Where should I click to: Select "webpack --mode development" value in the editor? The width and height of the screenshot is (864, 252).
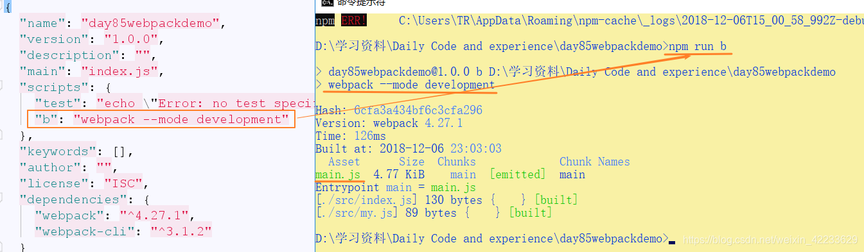point(182,119)
